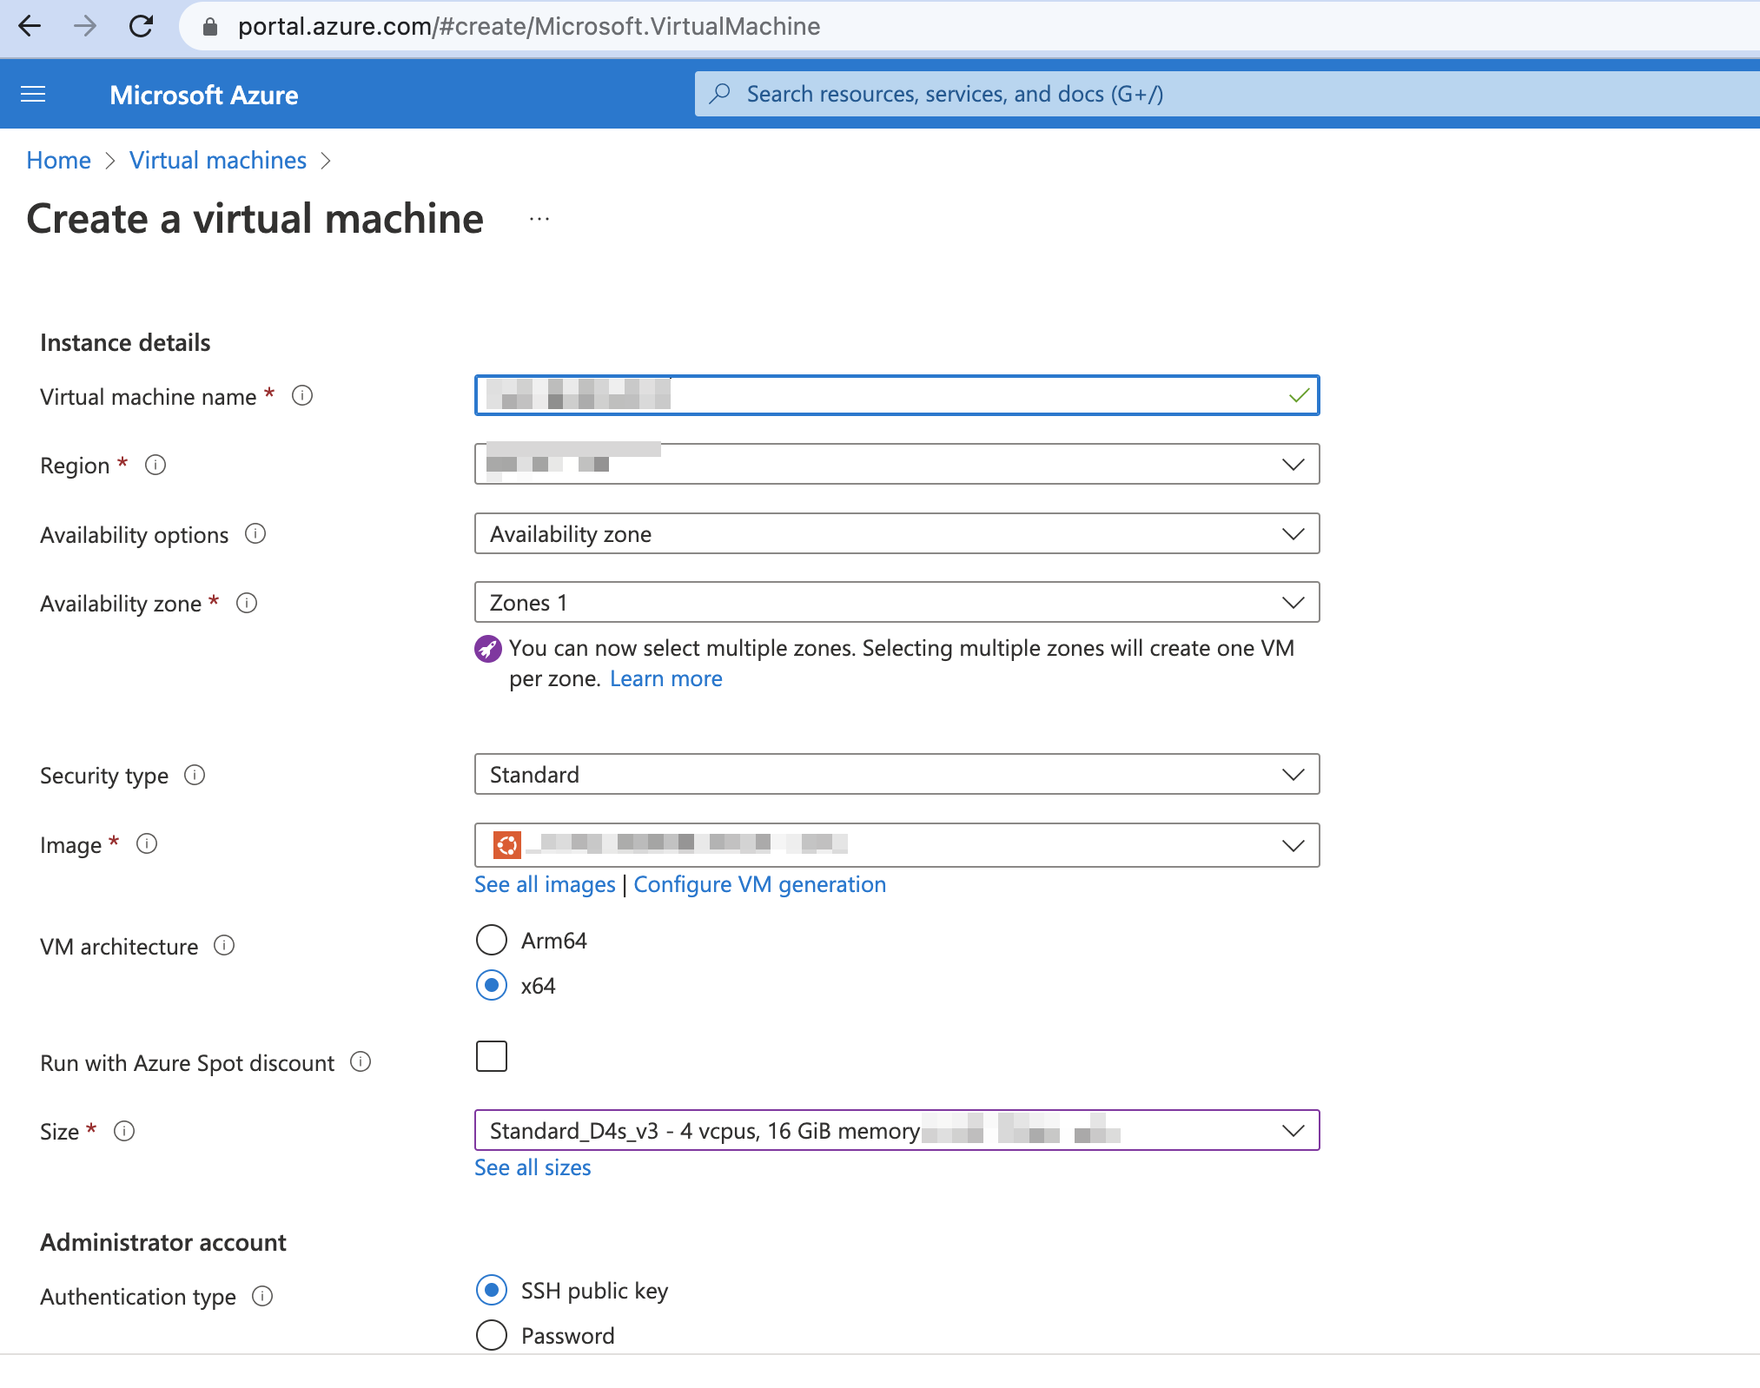
Task: Click the browser forward arrow
Action: click(85, 26)
